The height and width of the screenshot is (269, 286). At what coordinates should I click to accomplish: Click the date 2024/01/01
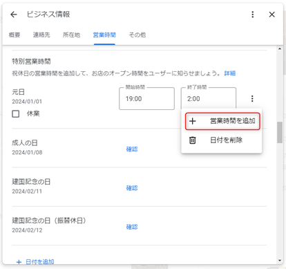[x=27, y=102]
